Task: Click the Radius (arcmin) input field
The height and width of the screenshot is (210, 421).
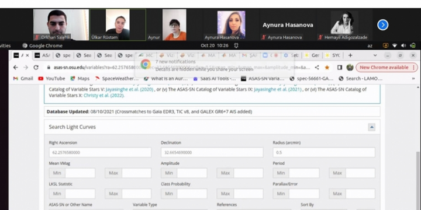Action: pyautogui.click(x=324, y=152)
